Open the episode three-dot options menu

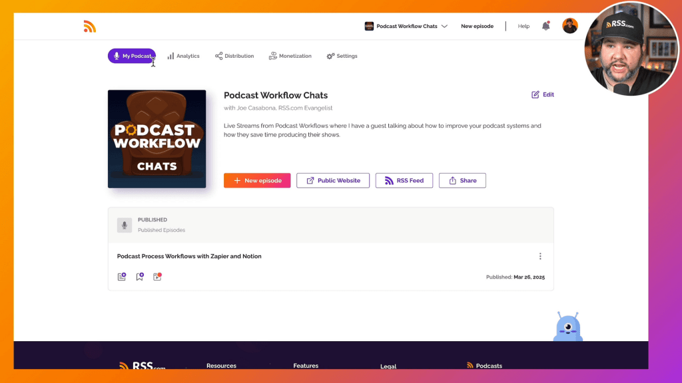540,257
